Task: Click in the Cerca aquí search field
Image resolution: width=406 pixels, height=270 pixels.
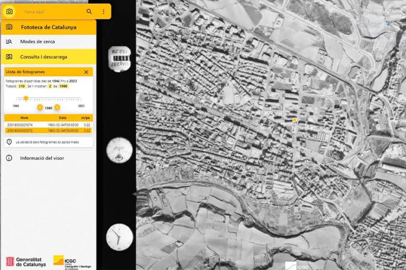Action: tap(50, 11)
